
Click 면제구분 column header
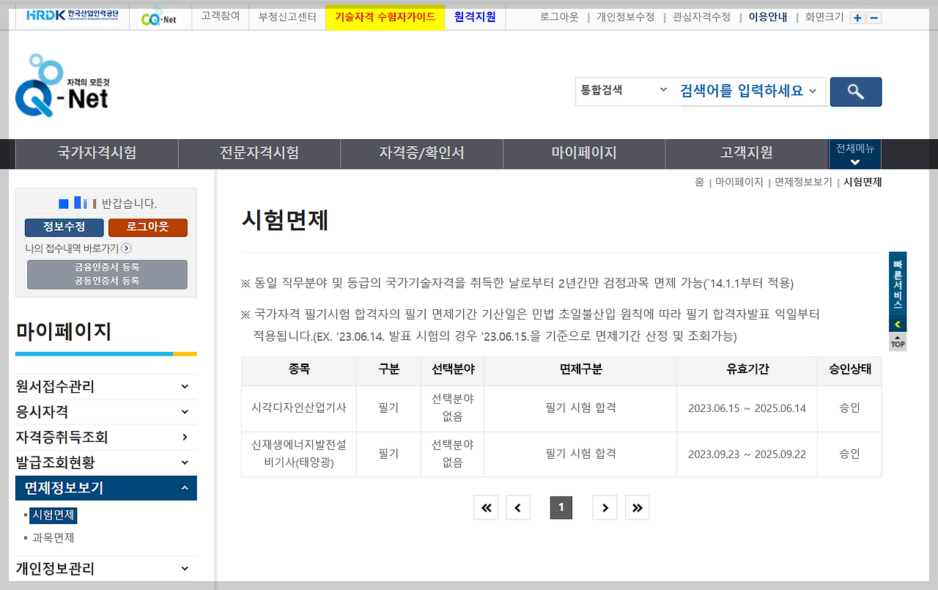point(580,369)
